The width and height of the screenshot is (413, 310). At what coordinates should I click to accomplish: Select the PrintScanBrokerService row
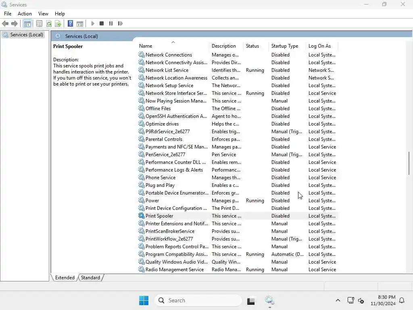238,231
